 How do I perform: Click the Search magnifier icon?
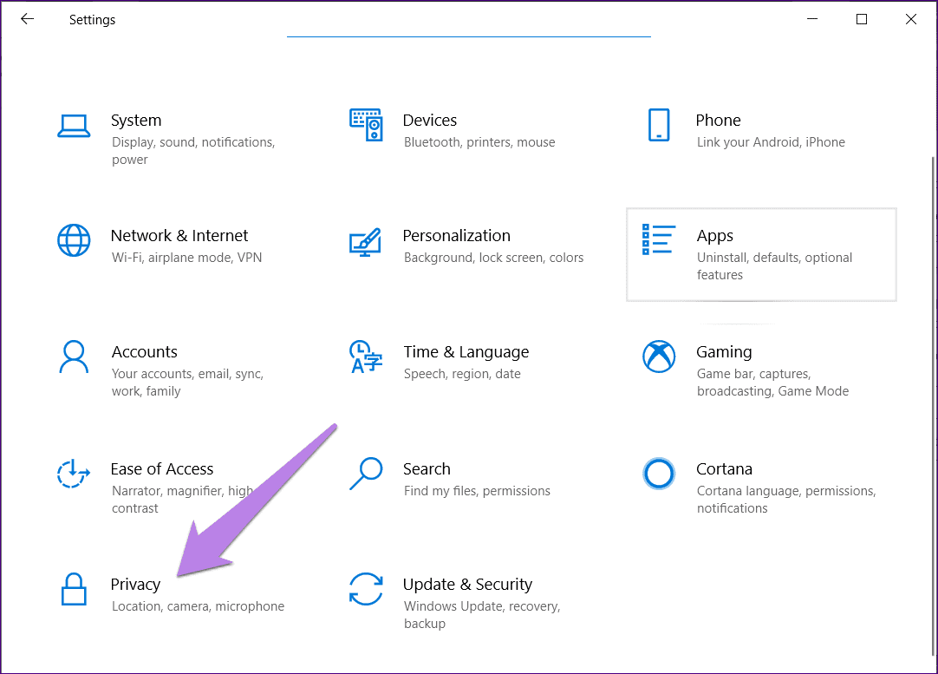(366, 474)
